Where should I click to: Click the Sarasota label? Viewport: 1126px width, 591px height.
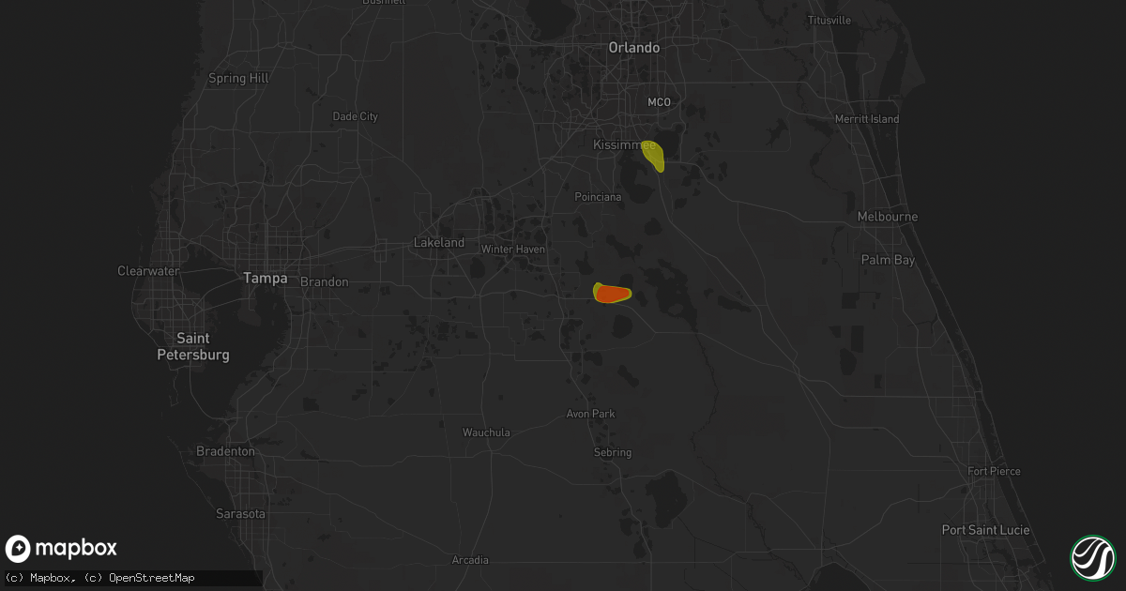pyautogui.click(x=240, y=514)
